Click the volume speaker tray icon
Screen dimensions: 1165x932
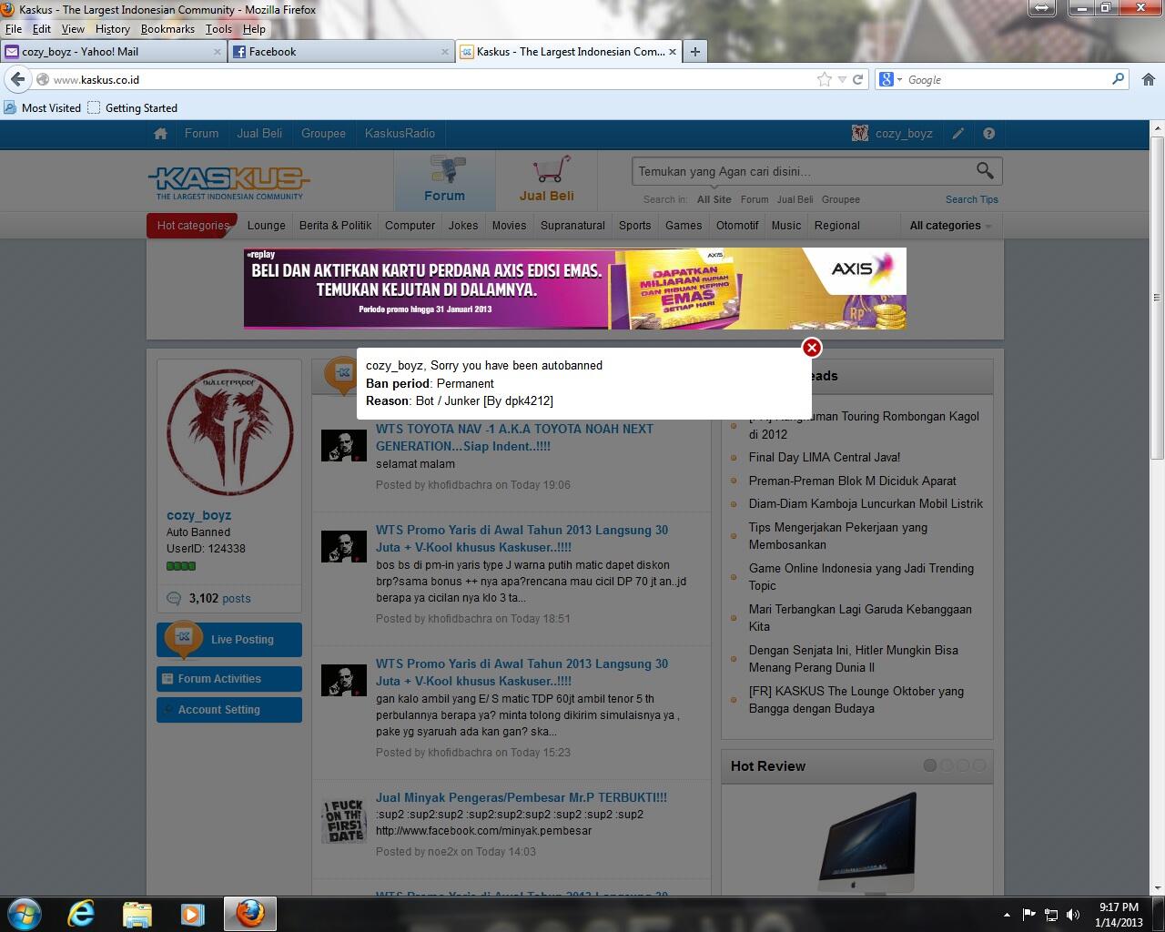(1073, 915)
